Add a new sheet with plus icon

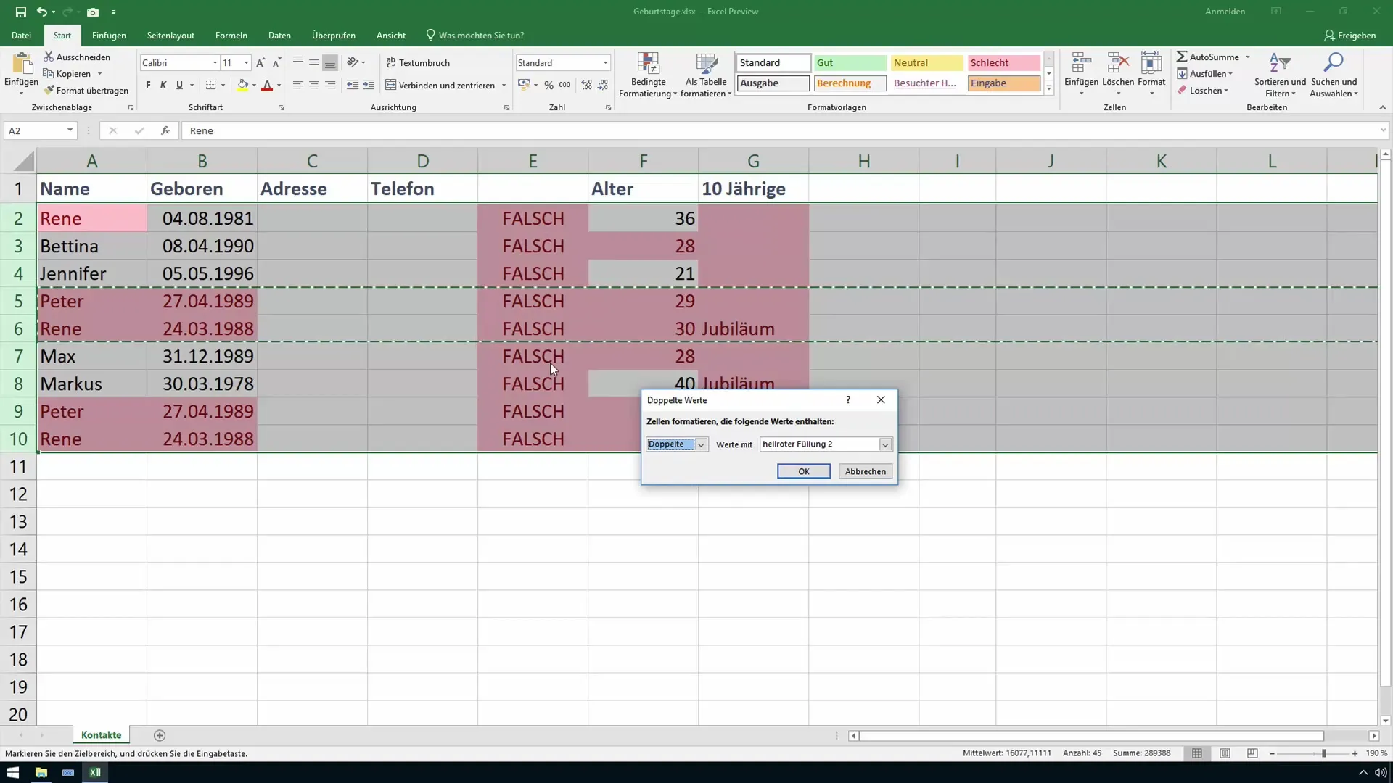(160, 735)
